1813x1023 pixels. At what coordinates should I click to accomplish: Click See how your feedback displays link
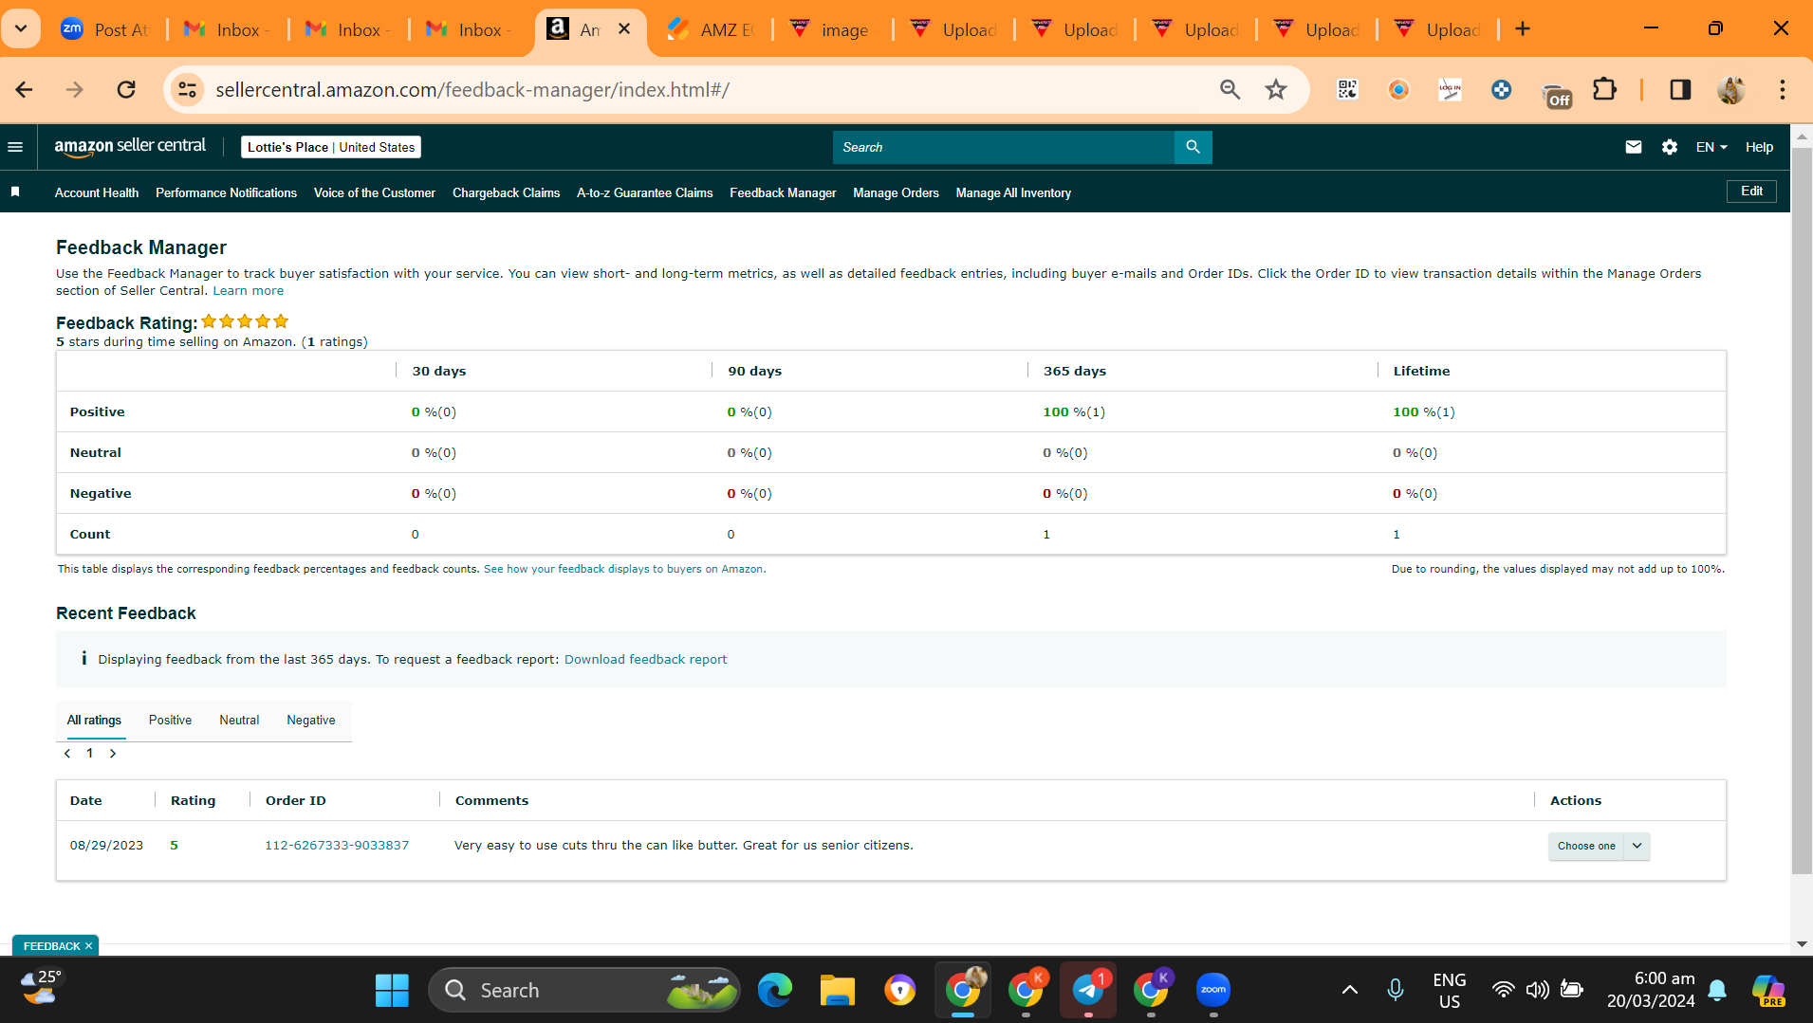pos(624,569)
